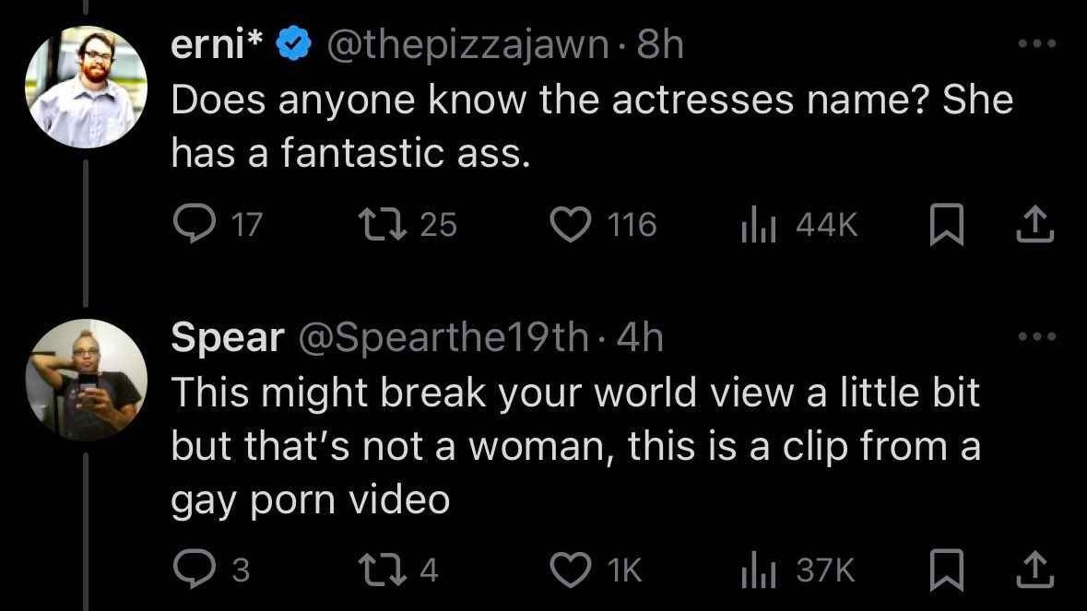Screen dimensions: 1087x611
Task: Share Spear's tweet
Action: coord(1037,571)
